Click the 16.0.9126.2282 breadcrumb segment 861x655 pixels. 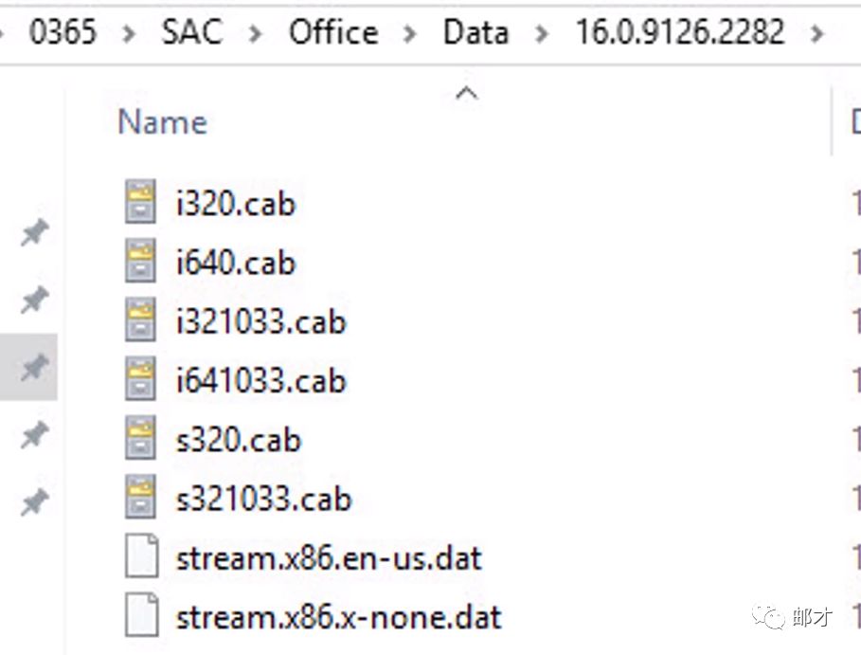pyautogui.click(x=680, y=32)
